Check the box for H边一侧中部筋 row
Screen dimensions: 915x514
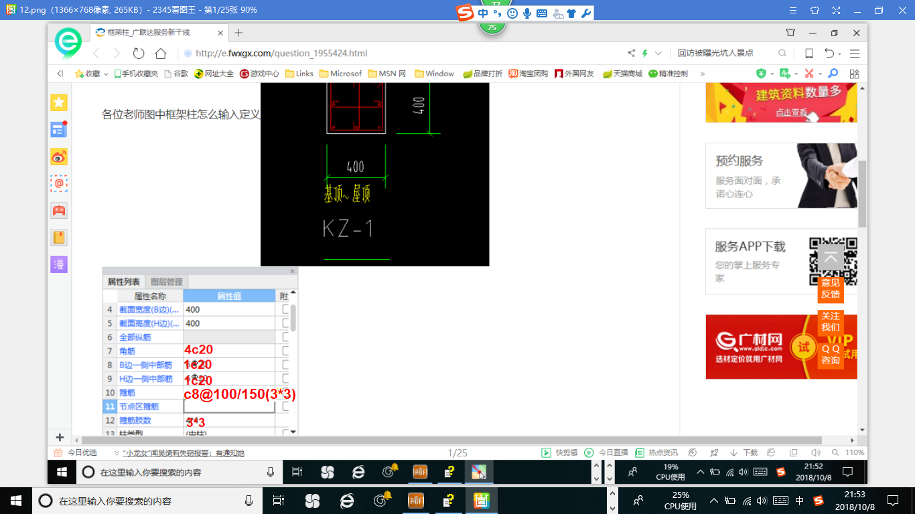286,379
